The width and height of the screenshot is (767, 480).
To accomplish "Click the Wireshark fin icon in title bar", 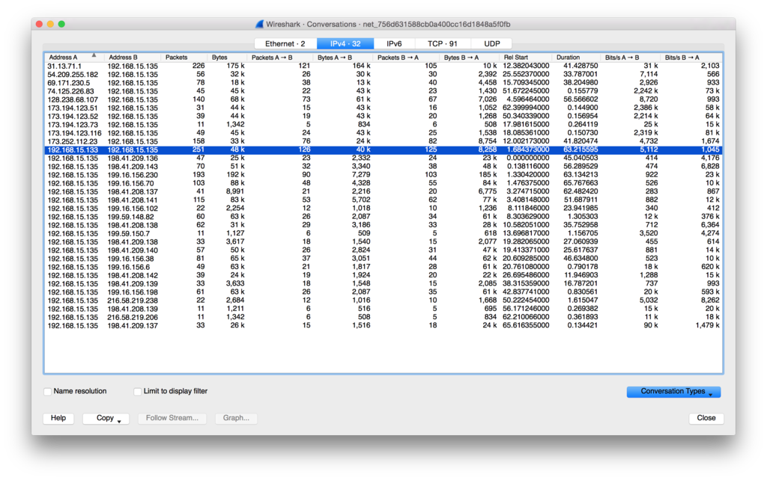I will coord(260,24).
